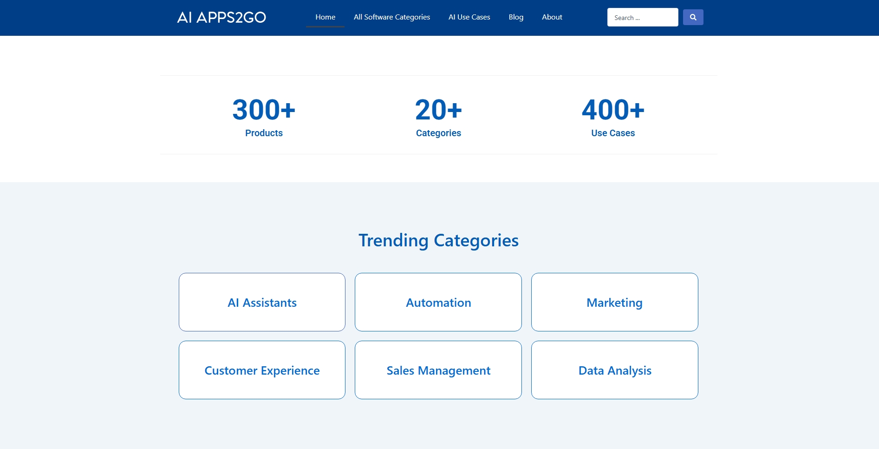Click the Use Cases stat label

point(613,133)
